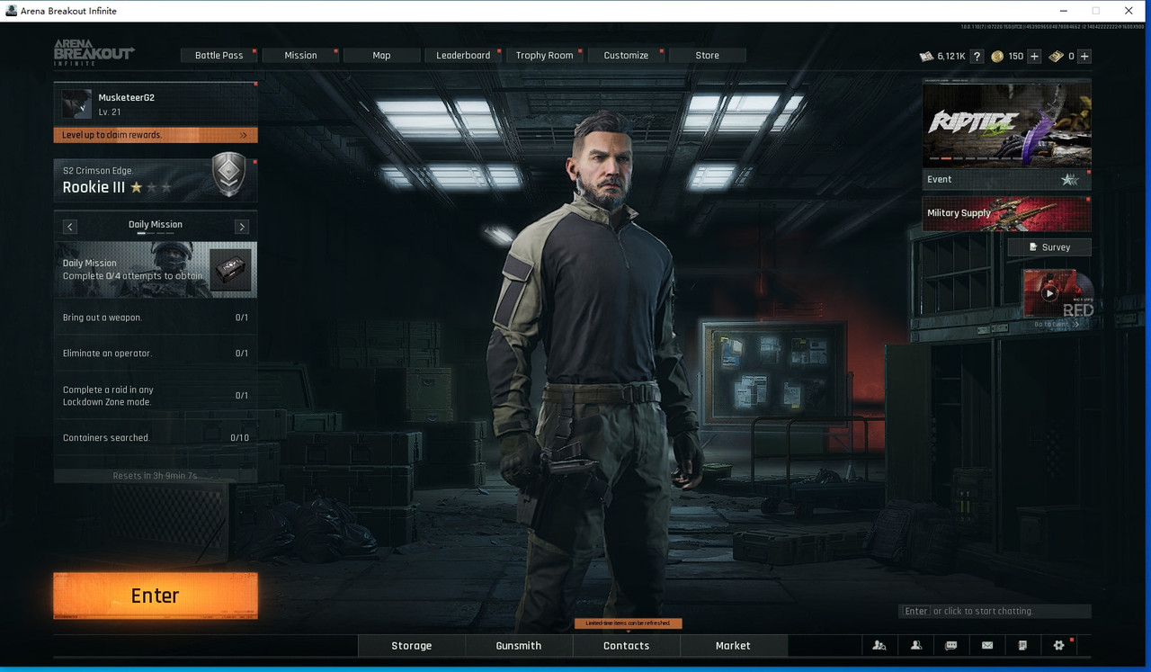Screen dimensions: 1151x672
Task: Open the Contacts section
Action: [x=626, y=645]
